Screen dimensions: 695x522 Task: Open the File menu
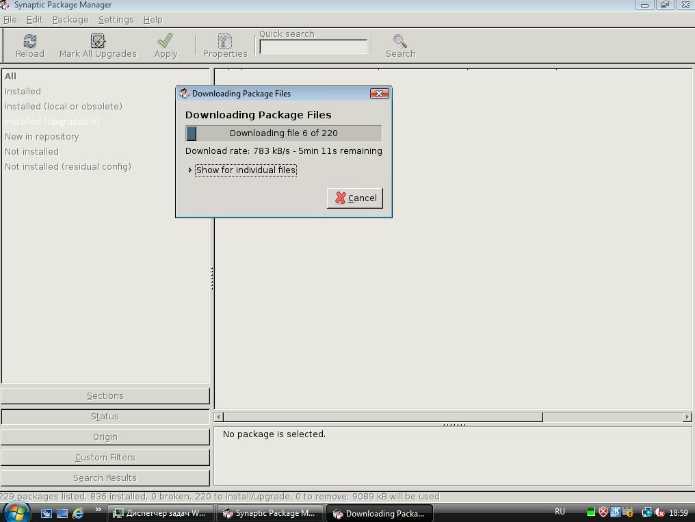coord(10,20)
